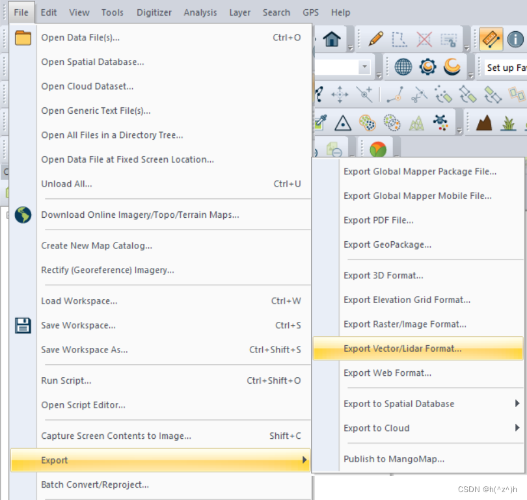Image resolution: width=527 pixels, height=500 pixels.
Task: Select the pencil Digitizer tool
Action: (376, 39)
